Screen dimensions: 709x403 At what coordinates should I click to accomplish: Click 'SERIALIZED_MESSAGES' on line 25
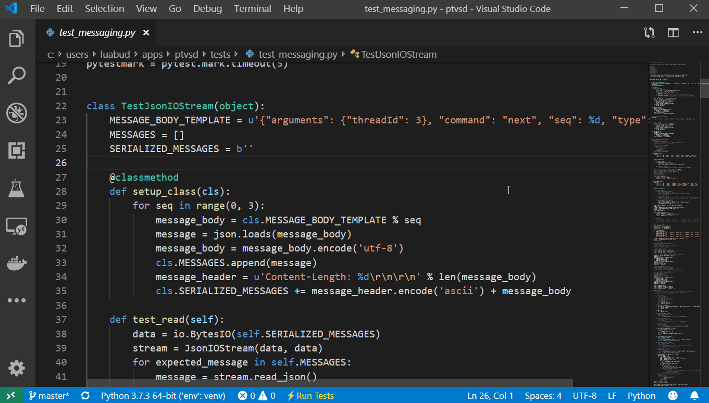click(164, 149)
